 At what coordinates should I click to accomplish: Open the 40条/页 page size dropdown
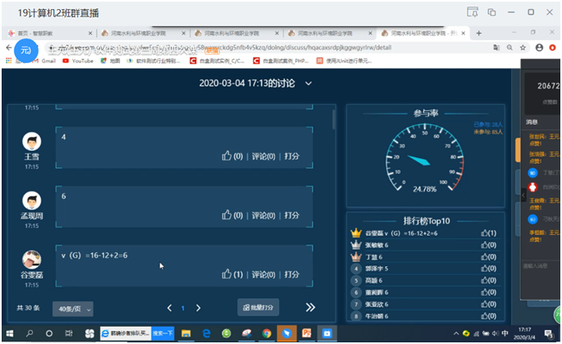pyautogui.click(x=73, y=308)
